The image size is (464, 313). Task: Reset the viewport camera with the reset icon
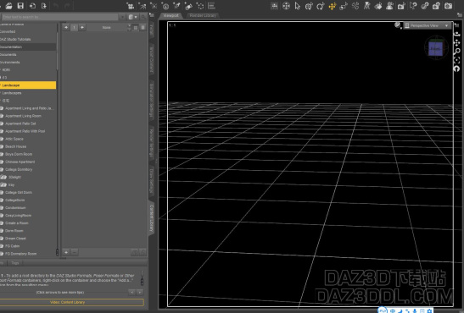(457, 69)
